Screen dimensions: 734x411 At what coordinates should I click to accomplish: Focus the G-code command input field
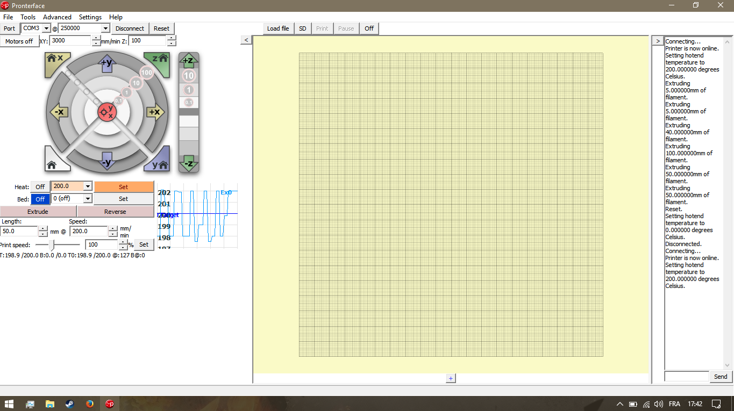click(x=687, y=377)
